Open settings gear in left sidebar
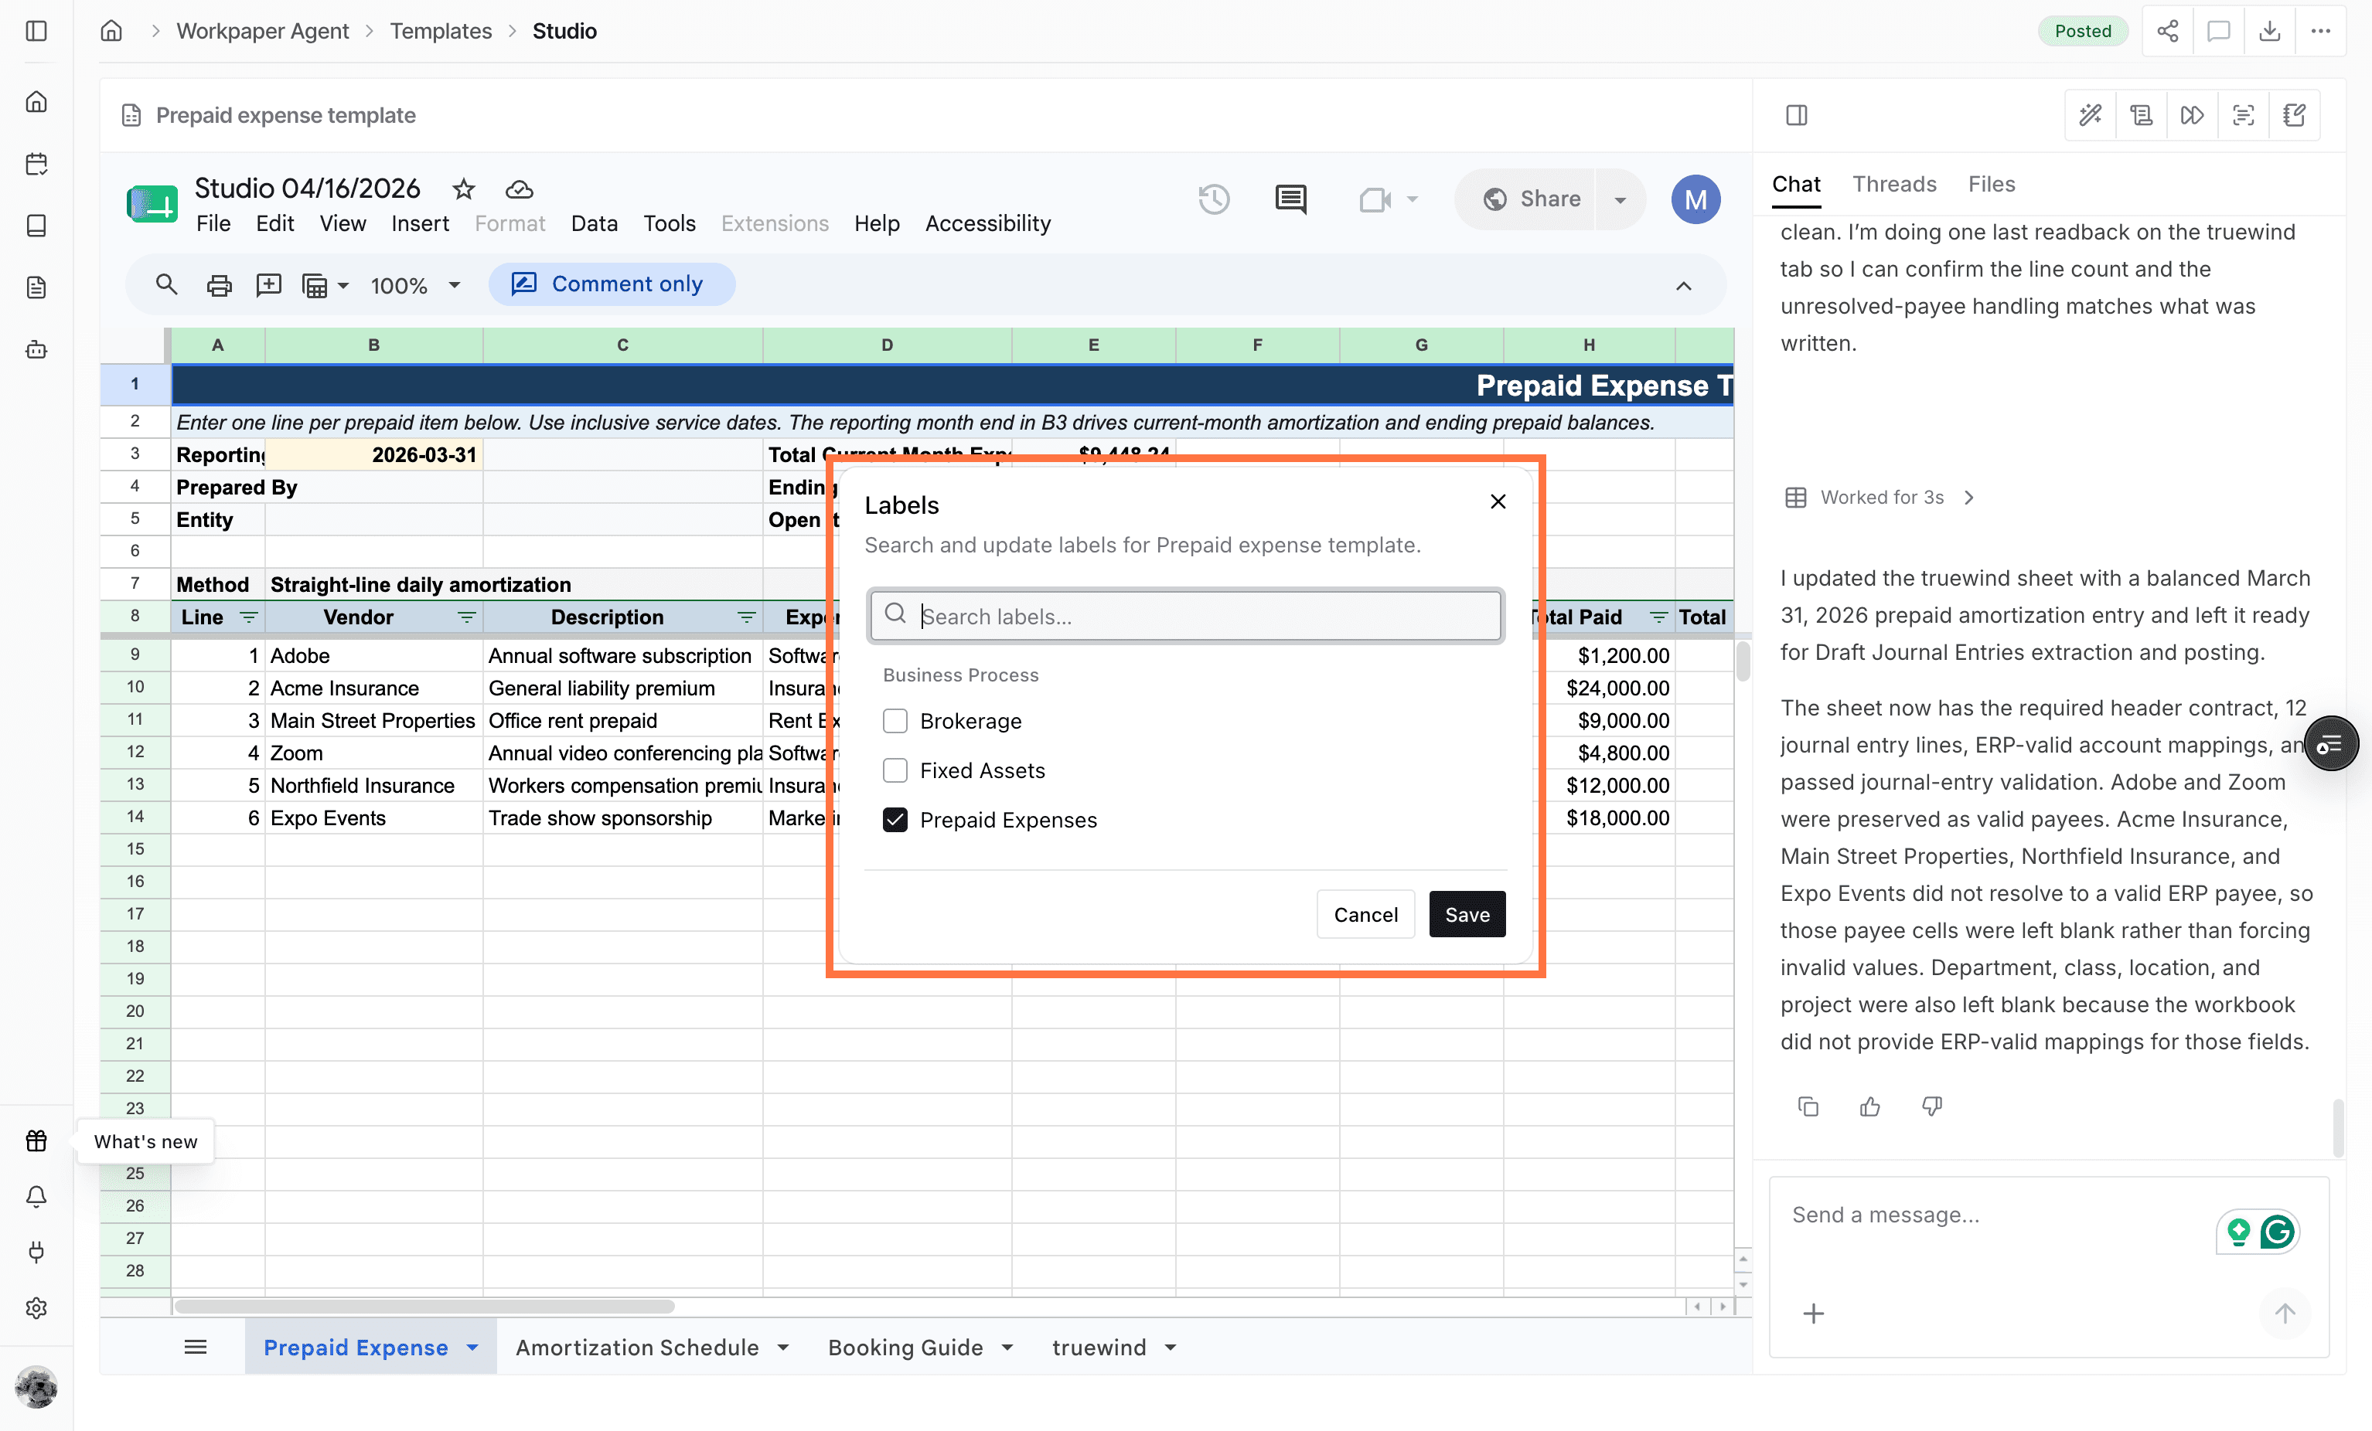This screenshot has height=1431, width=2372. click(x=36, y=1308)
